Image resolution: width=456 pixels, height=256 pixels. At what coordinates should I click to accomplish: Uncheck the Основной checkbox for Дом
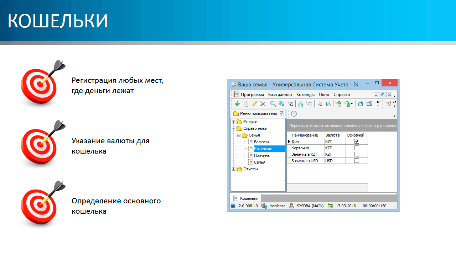tap(357, 142)
